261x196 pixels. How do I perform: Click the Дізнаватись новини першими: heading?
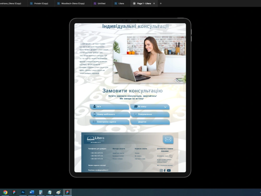165,150
